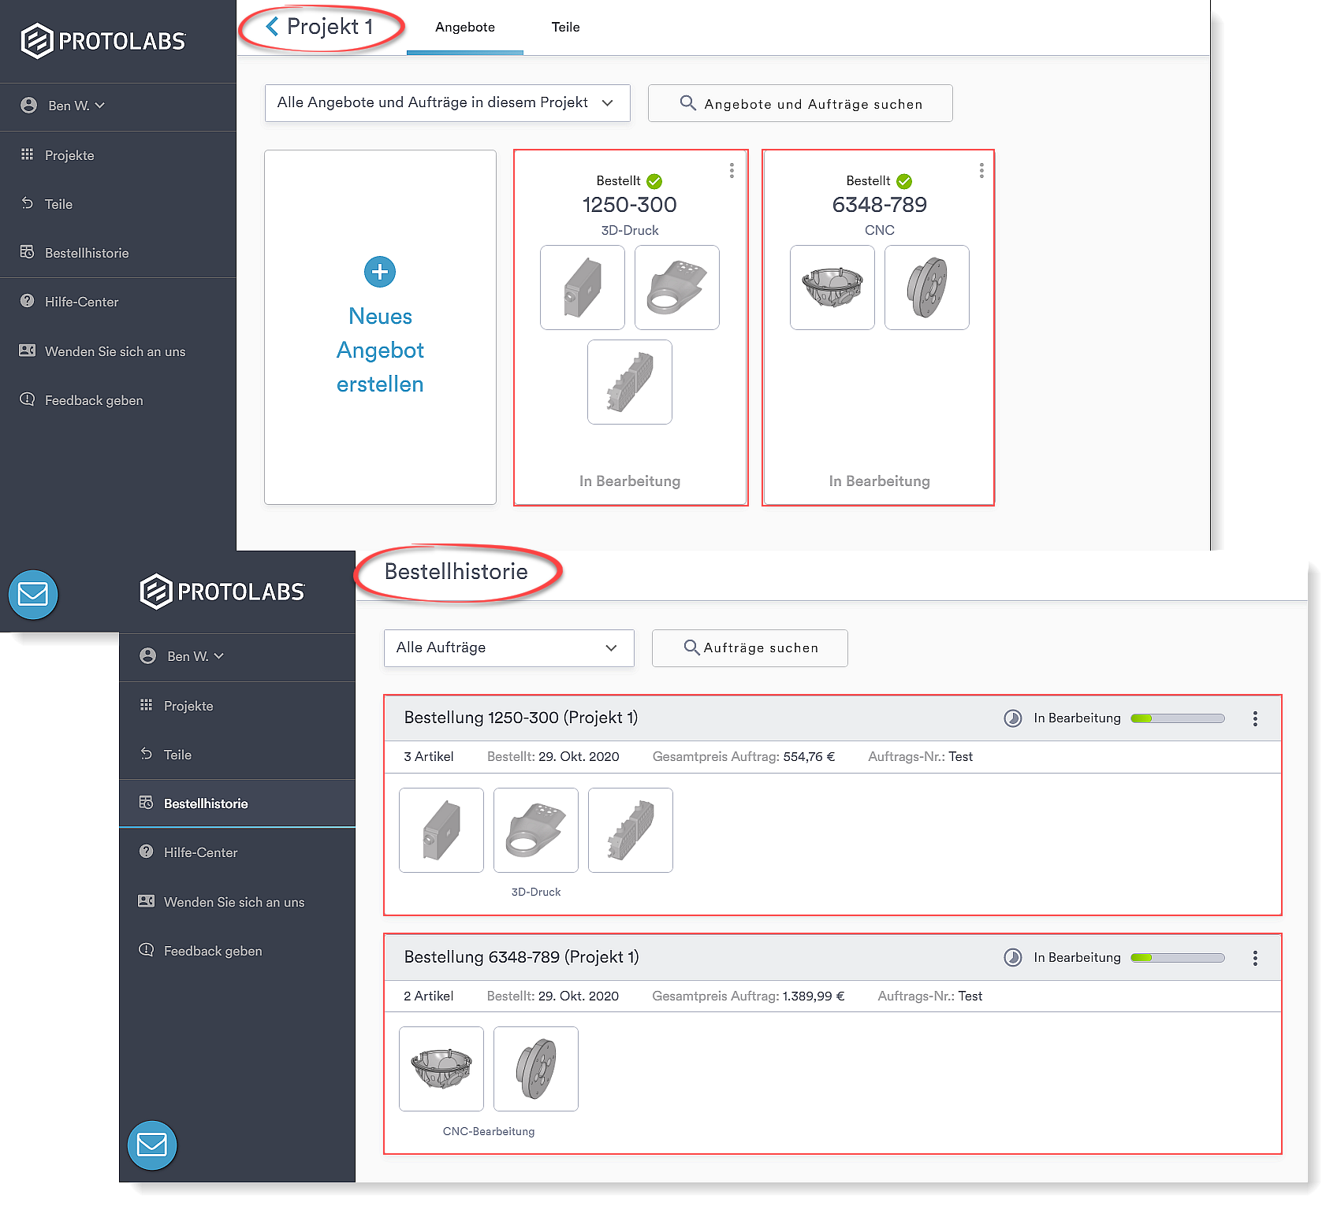Click the mail chat button in top window
The height and width of the screenshot is (1206, 1337).
coord(33,594)
